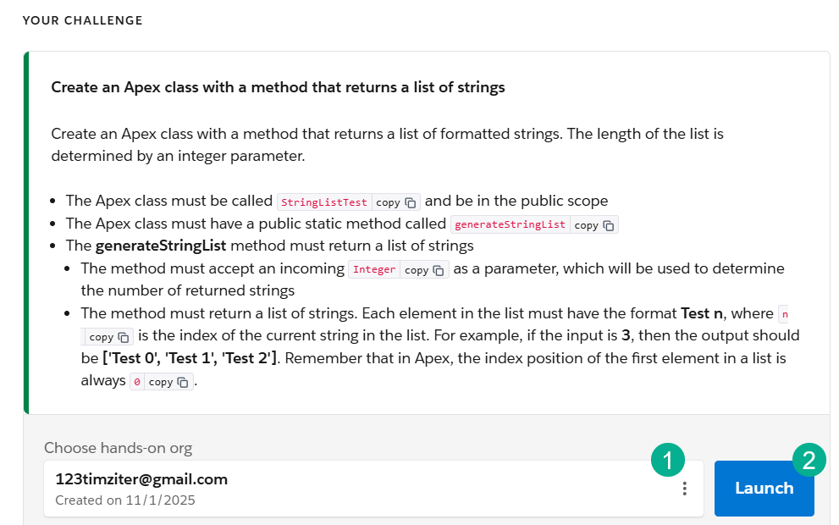Image resolution: width=839 pixels, height=525 pixels.
Task: Click the 123timziter@gmail.com org name
Action: [141, 479]
